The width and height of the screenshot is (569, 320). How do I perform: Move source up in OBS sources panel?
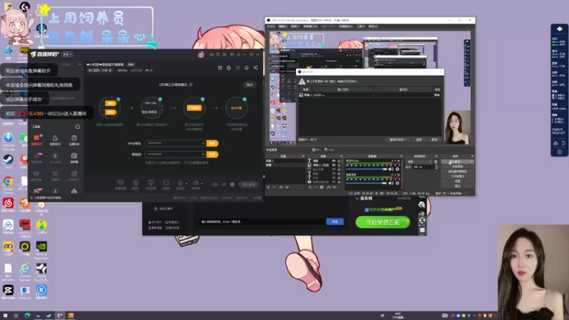329,187
